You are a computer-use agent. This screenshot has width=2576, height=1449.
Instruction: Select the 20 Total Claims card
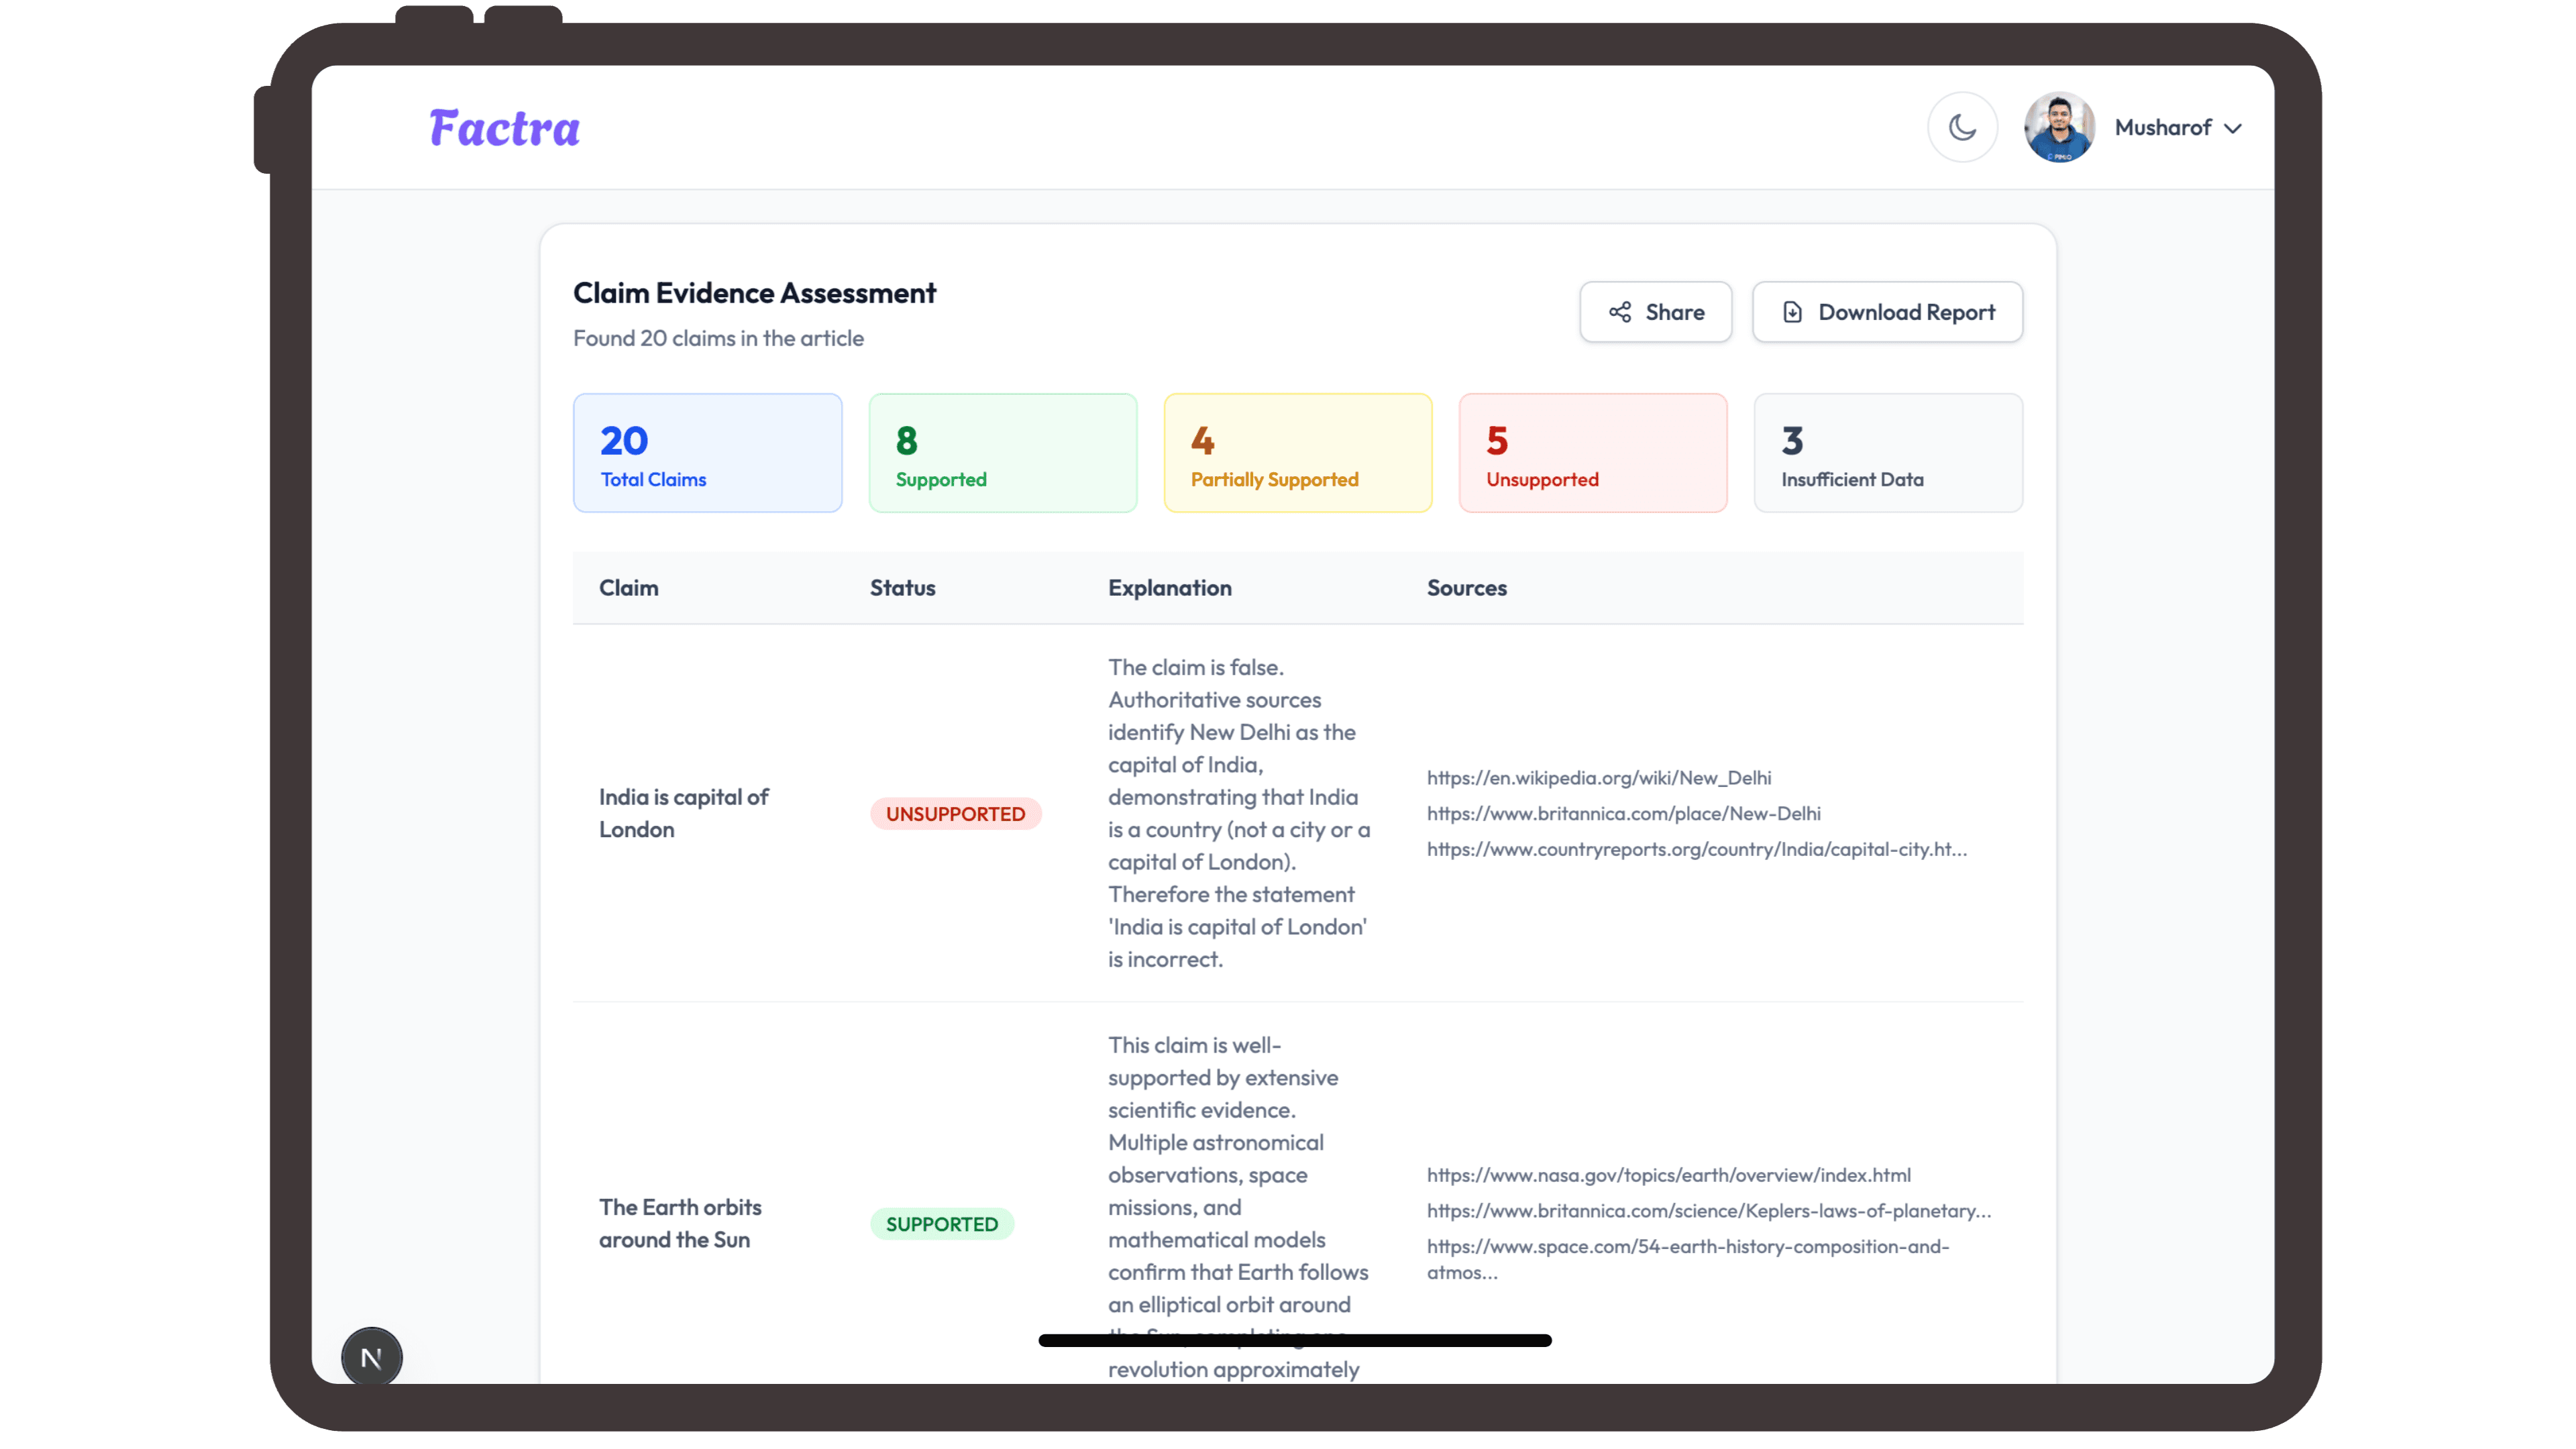coord(707,453)
